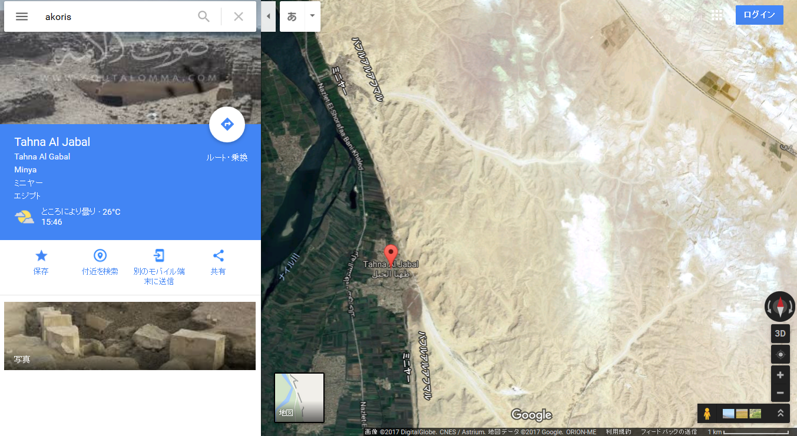Open the 写真 photos thumbnail
Screen dimensions: 797x436
[130, 336]
